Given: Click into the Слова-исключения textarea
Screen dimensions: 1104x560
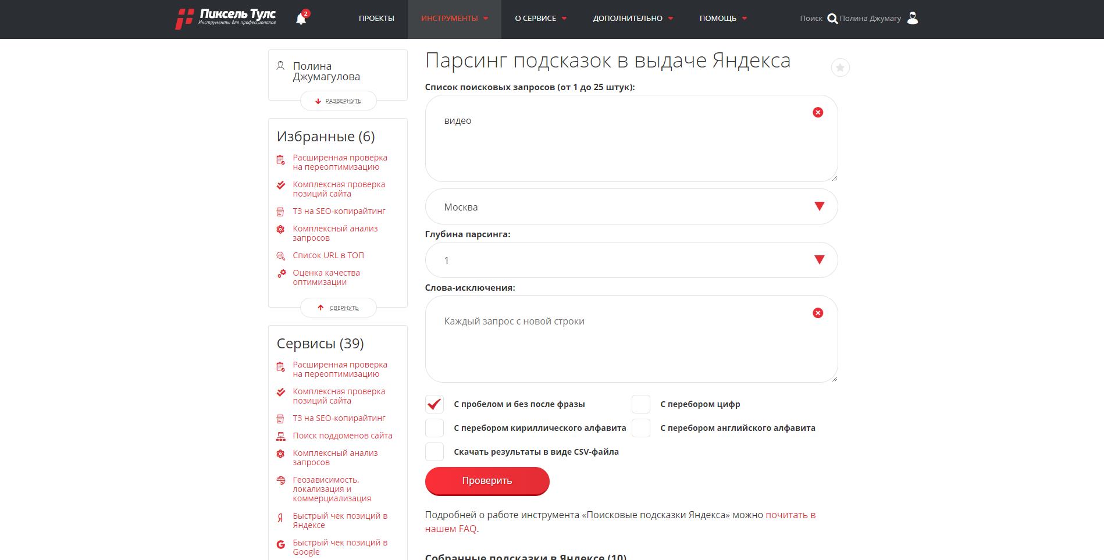Looking at the screenshot, I should click(x=631, y=339).
